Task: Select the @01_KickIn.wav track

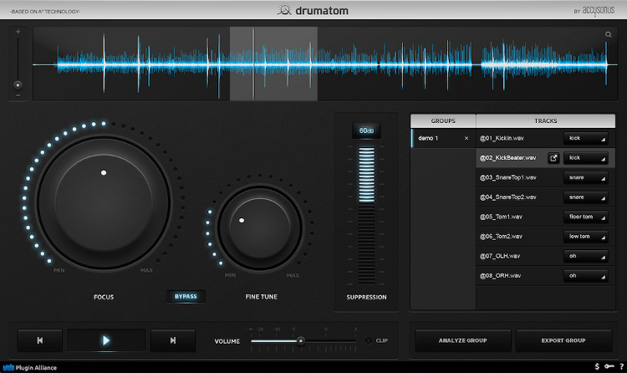Action: coord(545,138)
